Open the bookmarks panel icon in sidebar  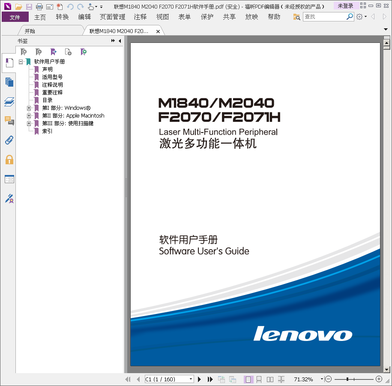click(x=9, y=63)
